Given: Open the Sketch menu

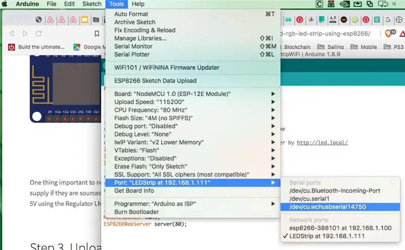Looking at the screenshot, I should coord(92,4).
